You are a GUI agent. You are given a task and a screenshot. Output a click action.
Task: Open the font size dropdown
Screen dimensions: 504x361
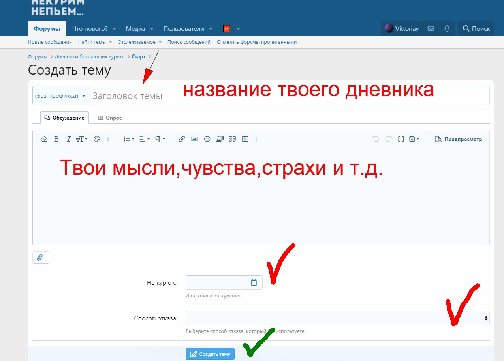click(x=81, y=138)
